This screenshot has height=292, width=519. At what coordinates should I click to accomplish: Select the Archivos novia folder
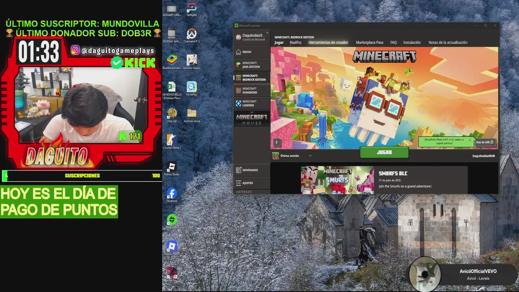coord(192,115)
